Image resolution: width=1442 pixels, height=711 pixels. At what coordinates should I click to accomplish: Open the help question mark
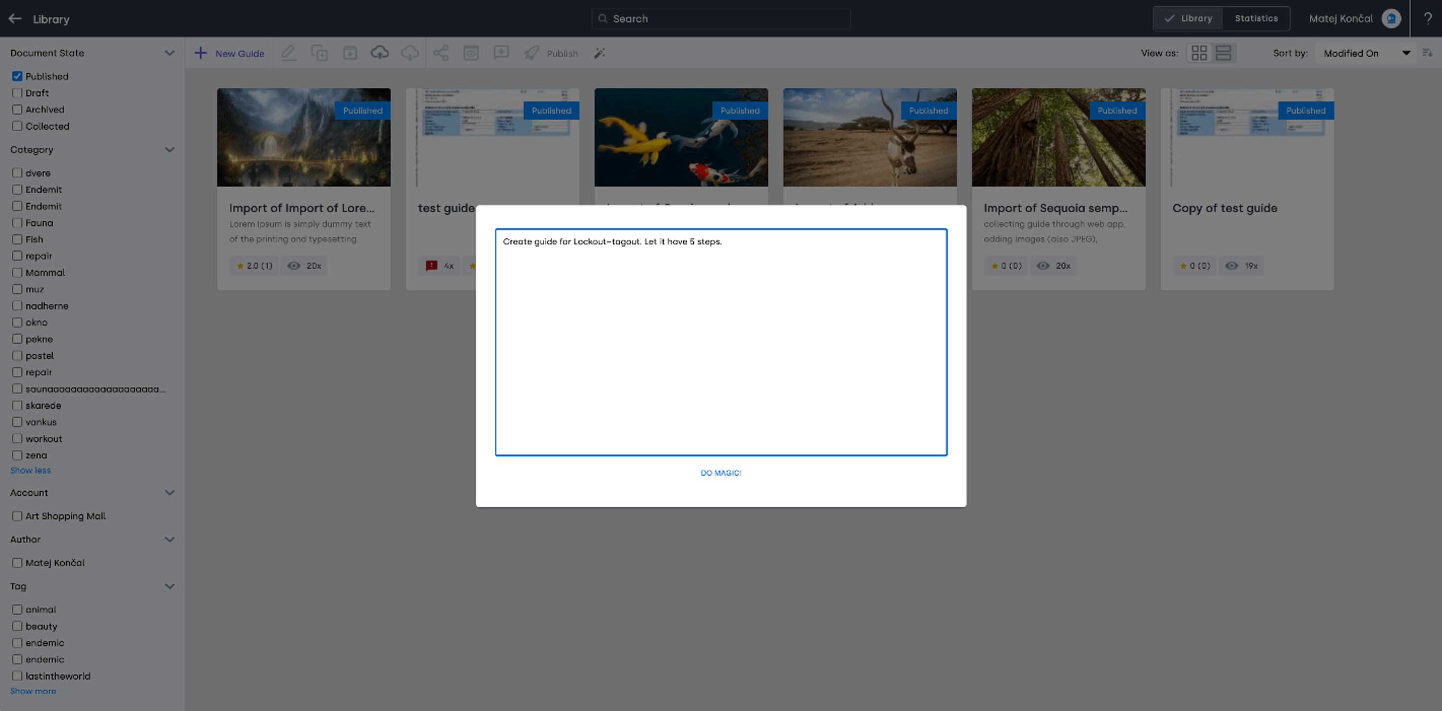point(1428,19)
